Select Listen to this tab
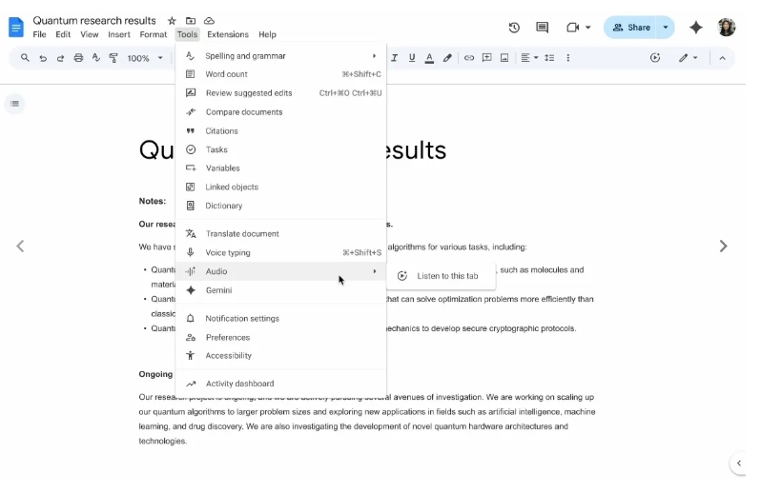 pos(441,276)
